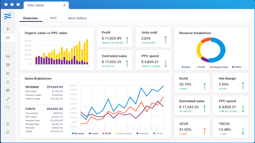The width and height of the screenshot is (255, 143).
Task: Toggle Sales in the donut legend
Action: coord(186,67)
